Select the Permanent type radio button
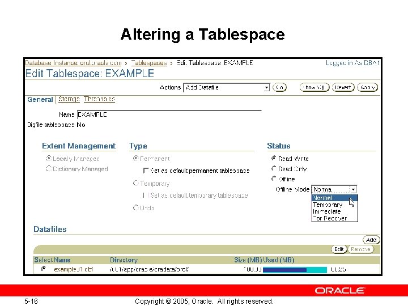The image size is (408, 306). pyautogui.click(x=135, y=158)
